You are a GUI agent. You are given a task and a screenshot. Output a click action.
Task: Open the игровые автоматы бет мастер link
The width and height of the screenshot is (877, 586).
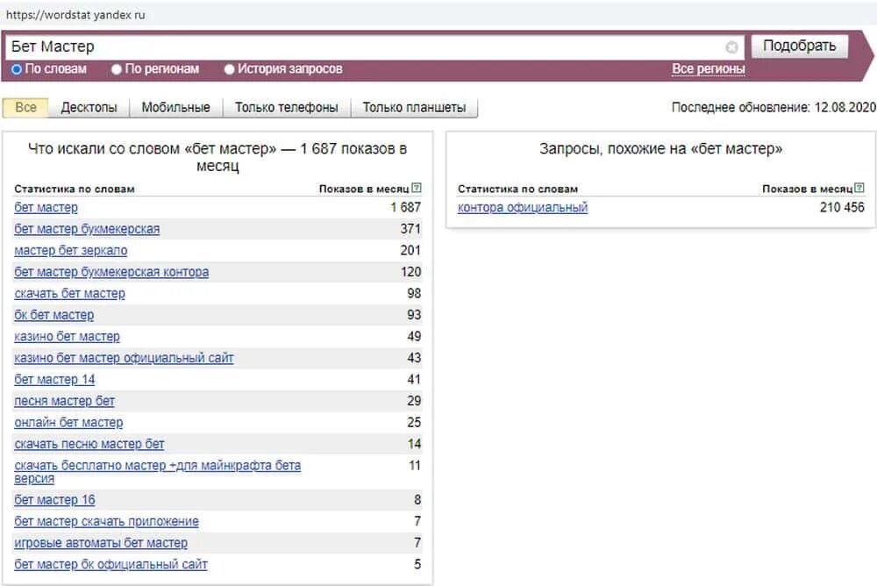[x=101, y=543]
